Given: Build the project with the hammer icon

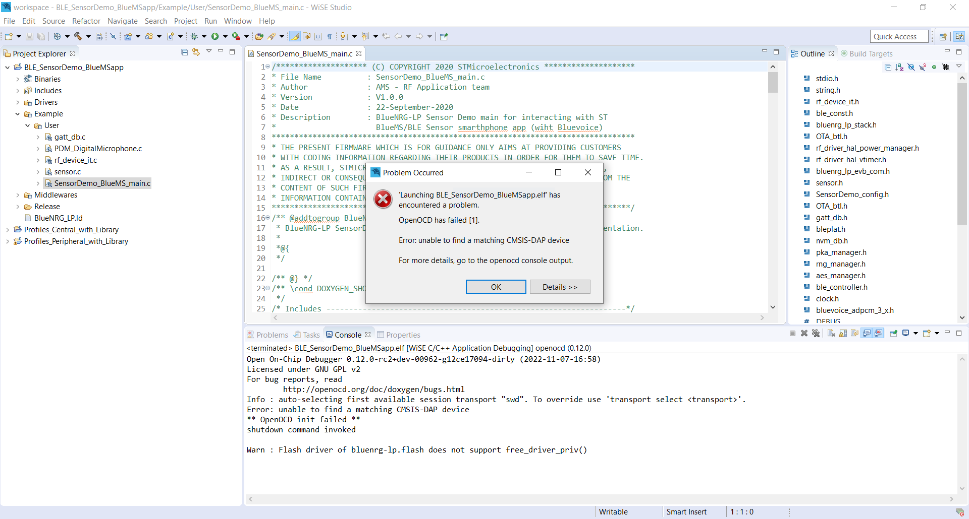Looking at the screenshot, I should 78,36.
